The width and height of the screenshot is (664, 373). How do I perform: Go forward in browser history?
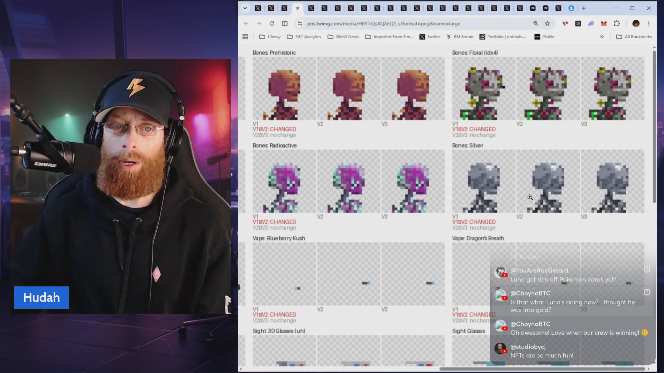click(x=259, y=23)
